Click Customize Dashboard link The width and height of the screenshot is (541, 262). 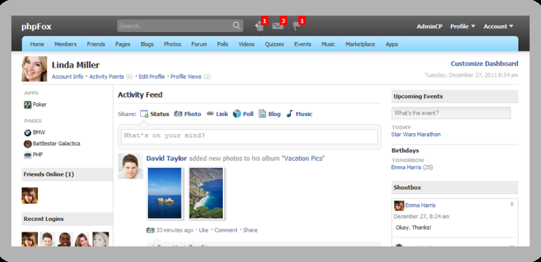(484, 64)
